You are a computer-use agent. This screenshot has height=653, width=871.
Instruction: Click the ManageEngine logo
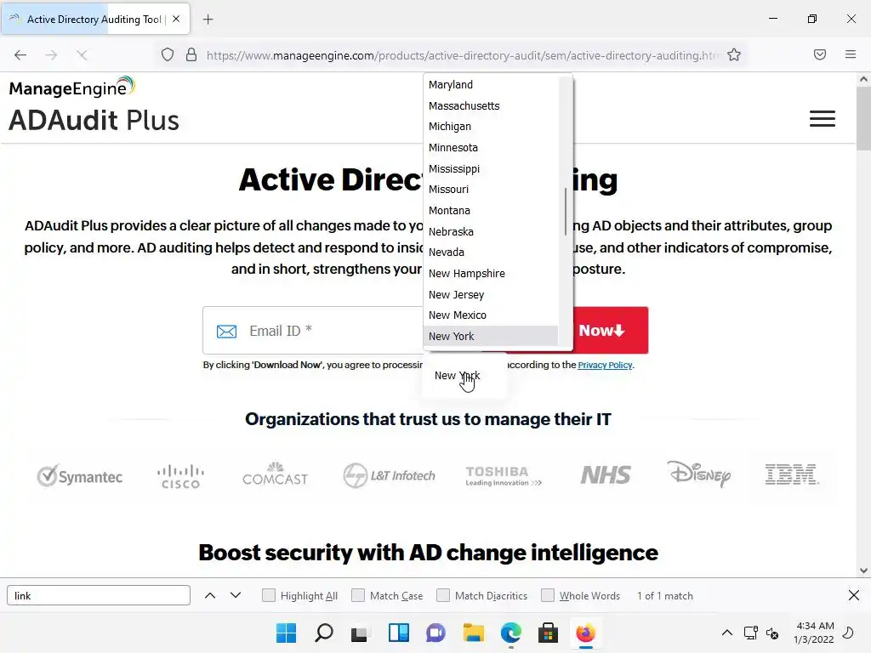71,88
